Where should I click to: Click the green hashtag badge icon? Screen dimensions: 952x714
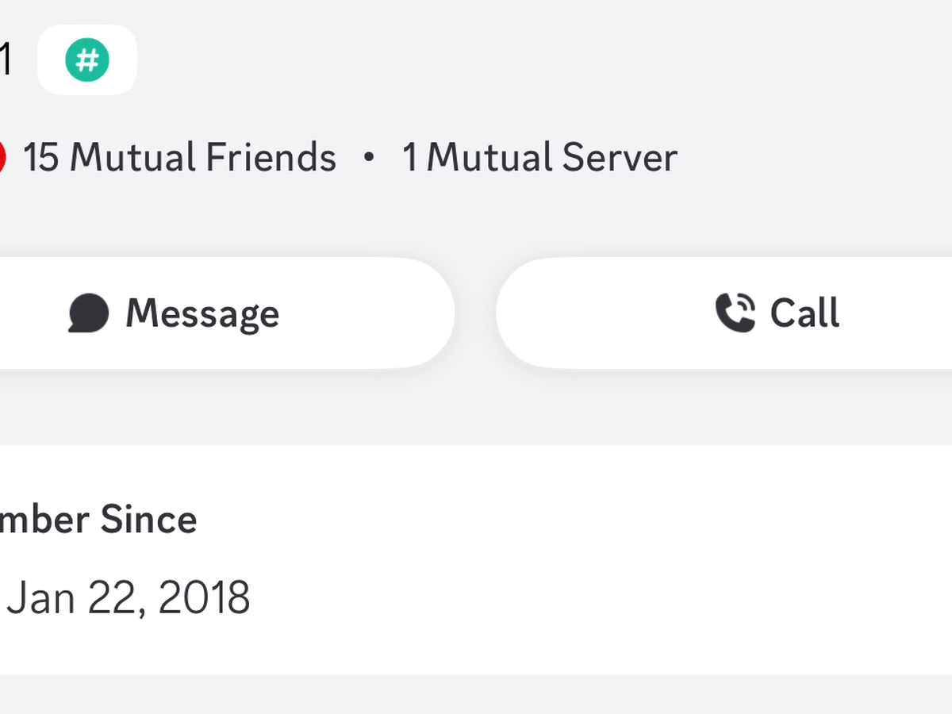[x=87, y=60]
